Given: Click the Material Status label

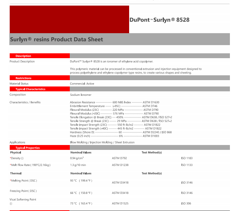Looking at the screenshot, I should point(19,84).
